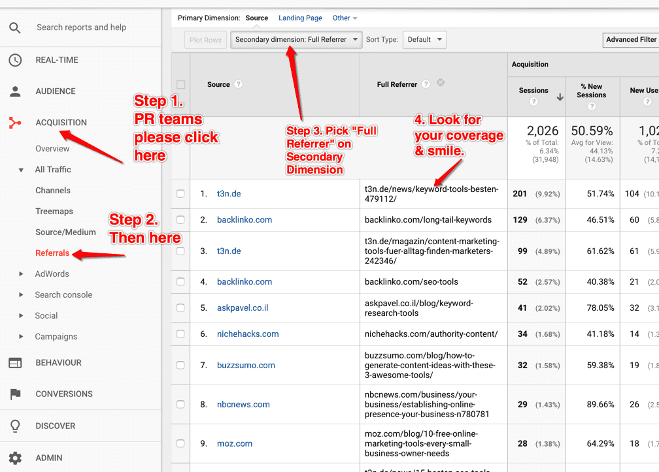Image resolution: width=659 pixels, height=472 pixels.
Task: Click the help icon under New Users header
Action: tap(647, 102)
